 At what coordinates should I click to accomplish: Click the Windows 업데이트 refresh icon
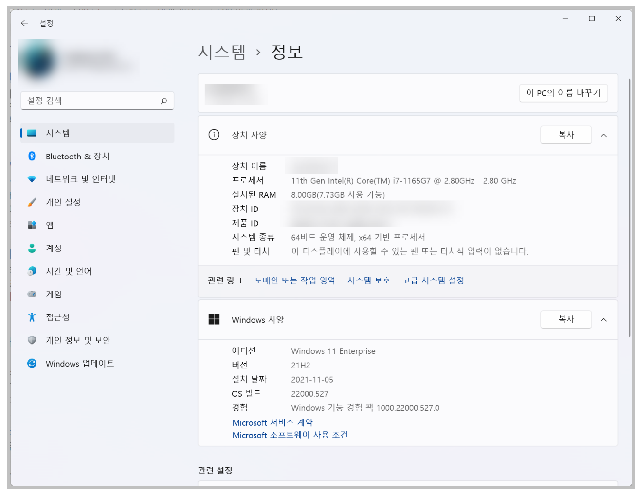pyautogui.click(x=32, y=363)
